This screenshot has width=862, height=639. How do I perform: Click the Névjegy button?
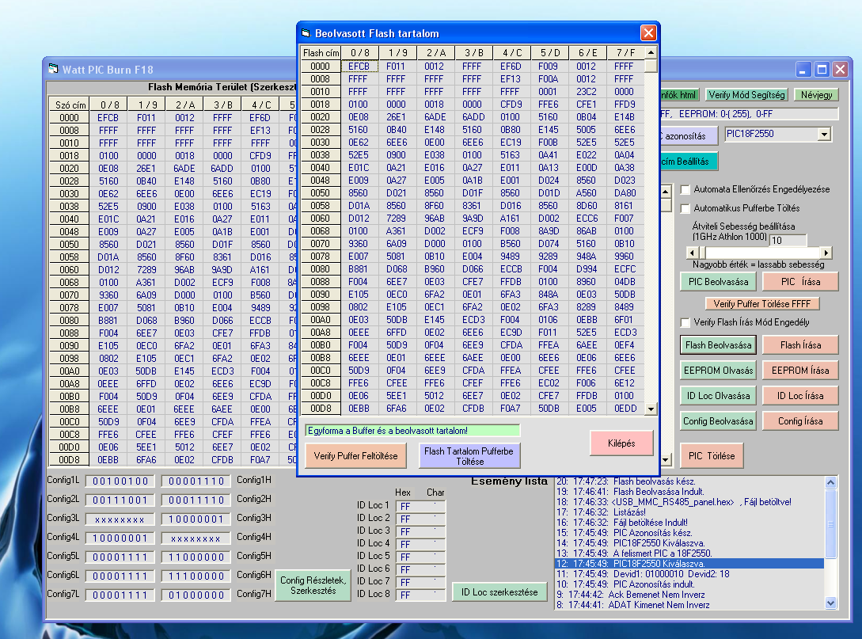816,95
